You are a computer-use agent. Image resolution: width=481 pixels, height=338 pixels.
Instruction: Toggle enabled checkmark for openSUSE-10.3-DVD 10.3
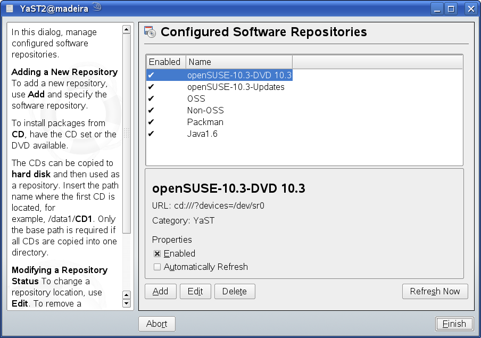(151, 75)
